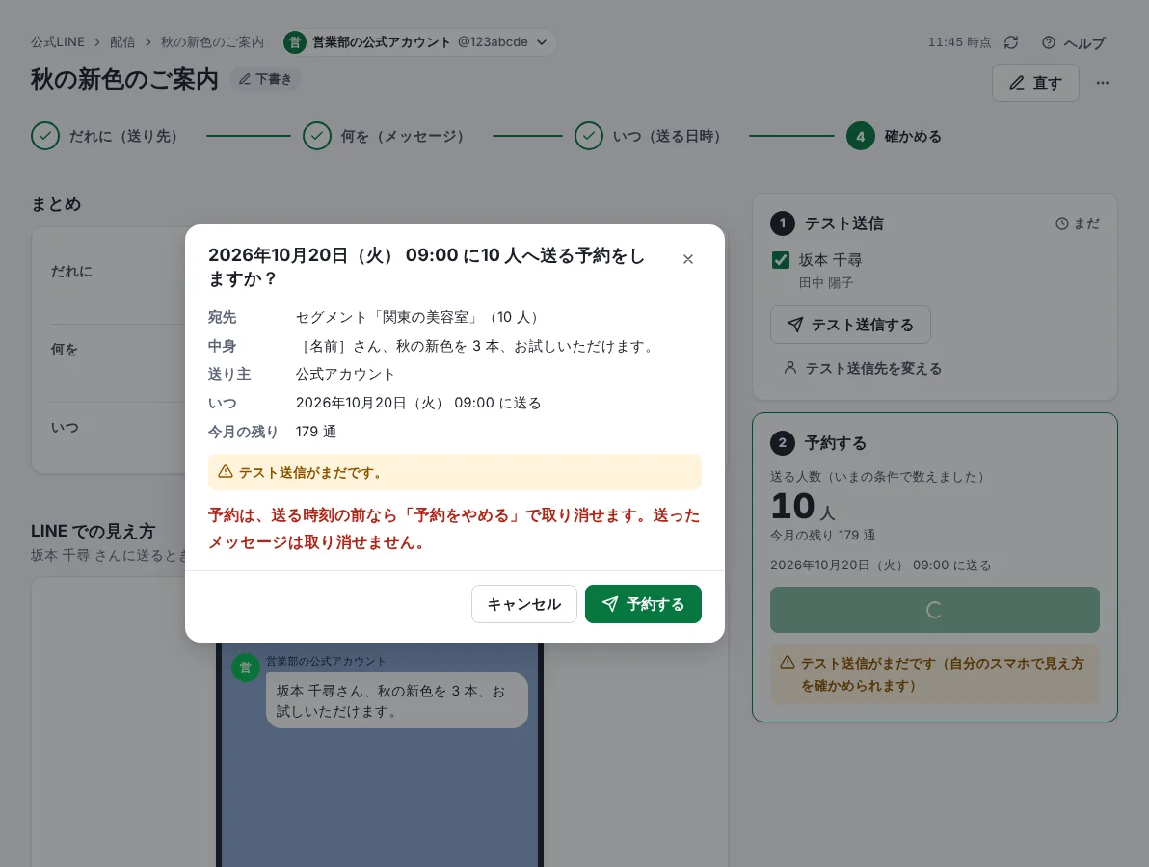Viewport: 1149px width, 867px height.
Task: Click the テスト送信する button
Action: 850,325
